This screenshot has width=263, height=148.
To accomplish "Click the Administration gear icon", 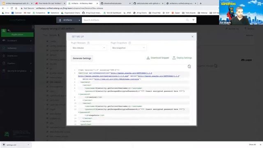I will pos(9,30).
